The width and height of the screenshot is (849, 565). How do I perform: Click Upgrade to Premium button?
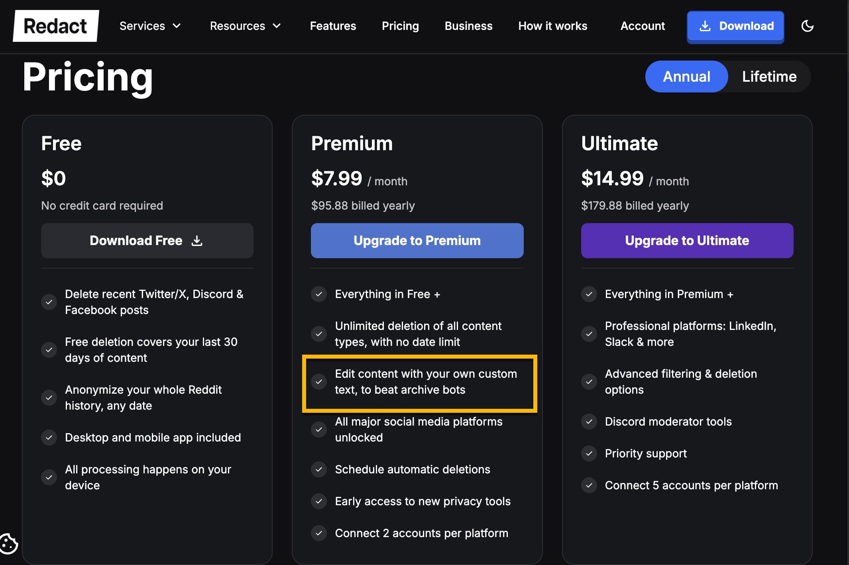point(417,241)
